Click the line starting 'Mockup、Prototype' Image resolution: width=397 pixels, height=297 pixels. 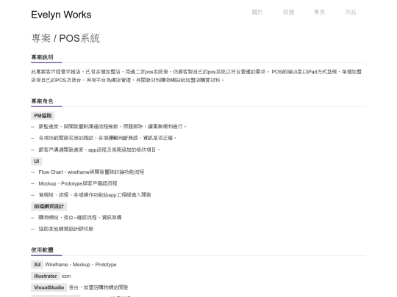click(78, 183)
